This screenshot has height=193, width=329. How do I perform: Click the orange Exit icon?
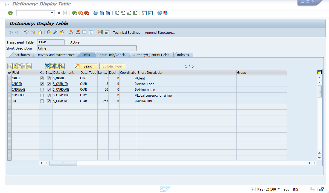(x=80, y=13)
